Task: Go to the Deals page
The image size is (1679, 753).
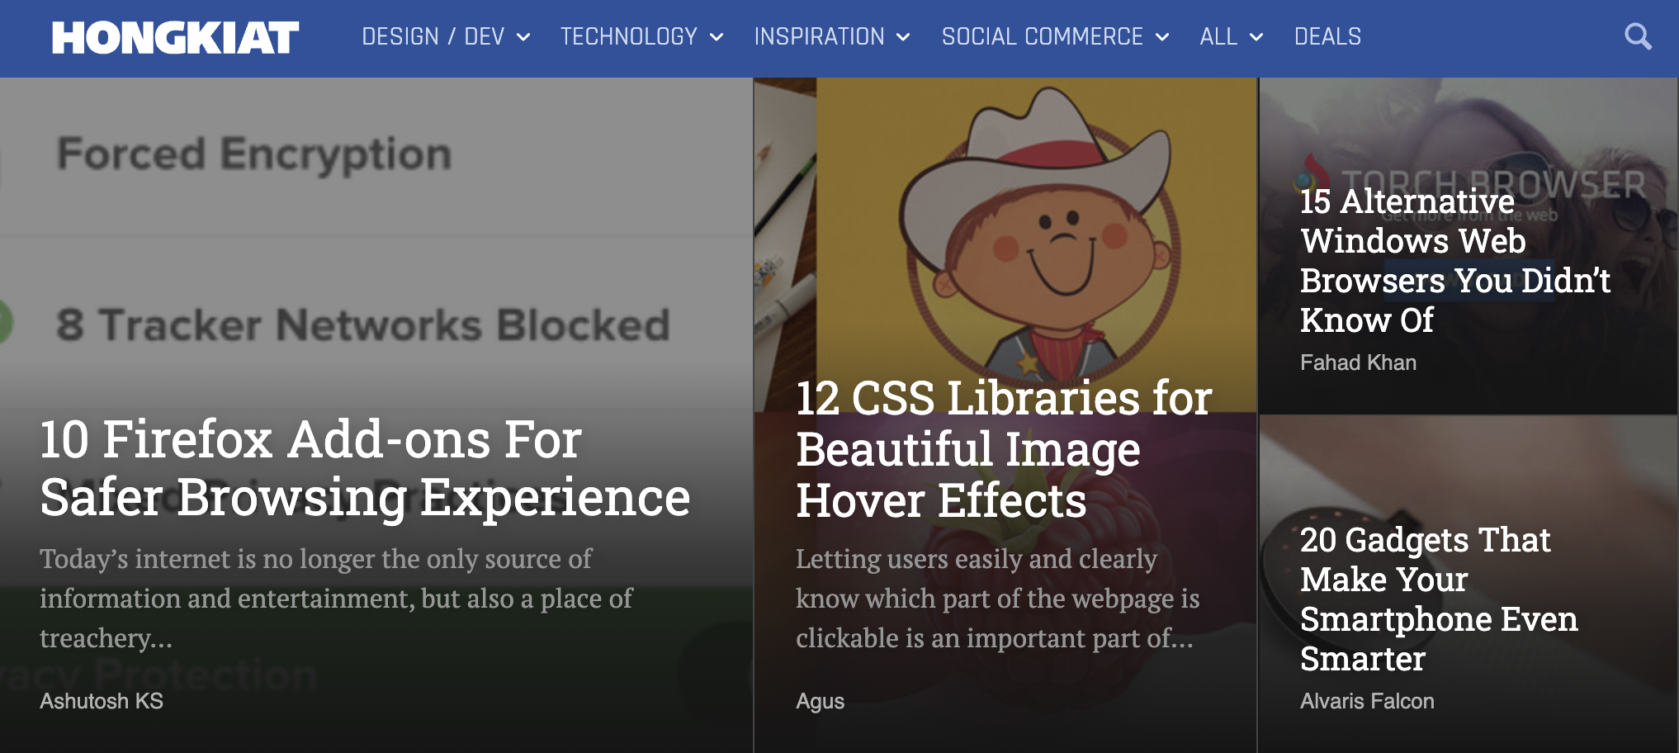Action: 1327,37
